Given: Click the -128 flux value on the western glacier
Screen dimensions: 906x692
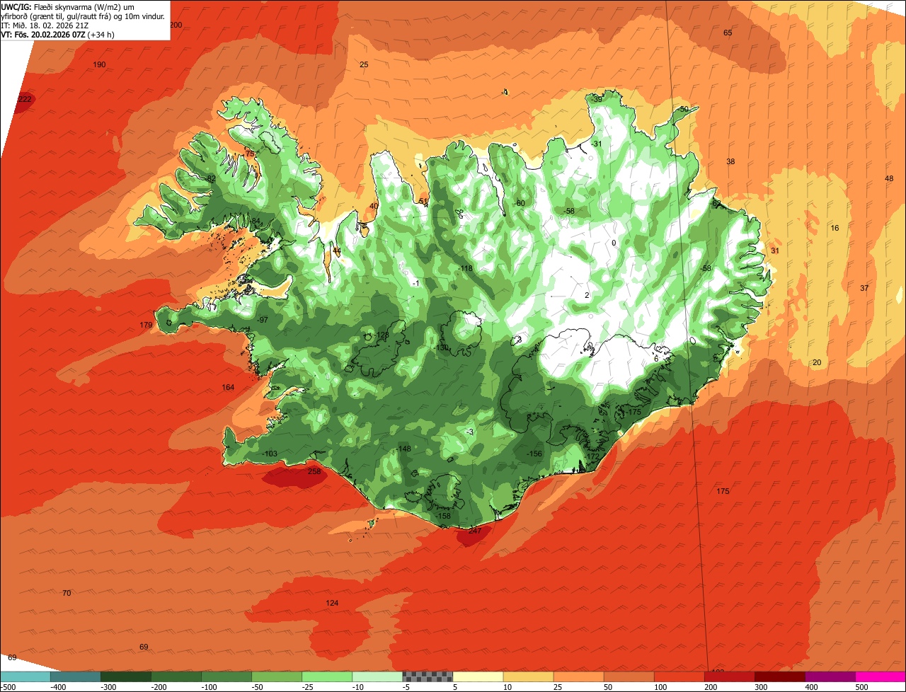Looking at the screenshot, I should 382,335.
